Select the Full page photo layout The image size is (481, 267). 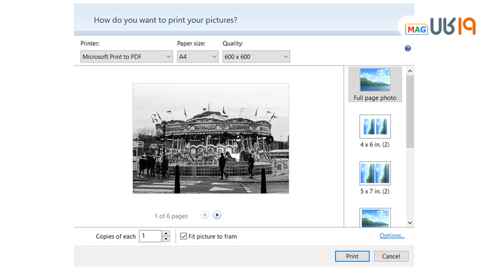375,84
